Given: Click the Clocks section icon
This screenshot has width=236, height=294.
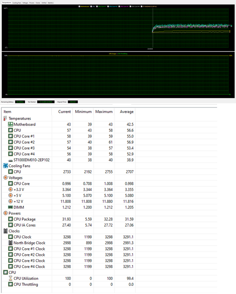Looking at the screenshot, I should pyautogui.click(x=5, y=231).
